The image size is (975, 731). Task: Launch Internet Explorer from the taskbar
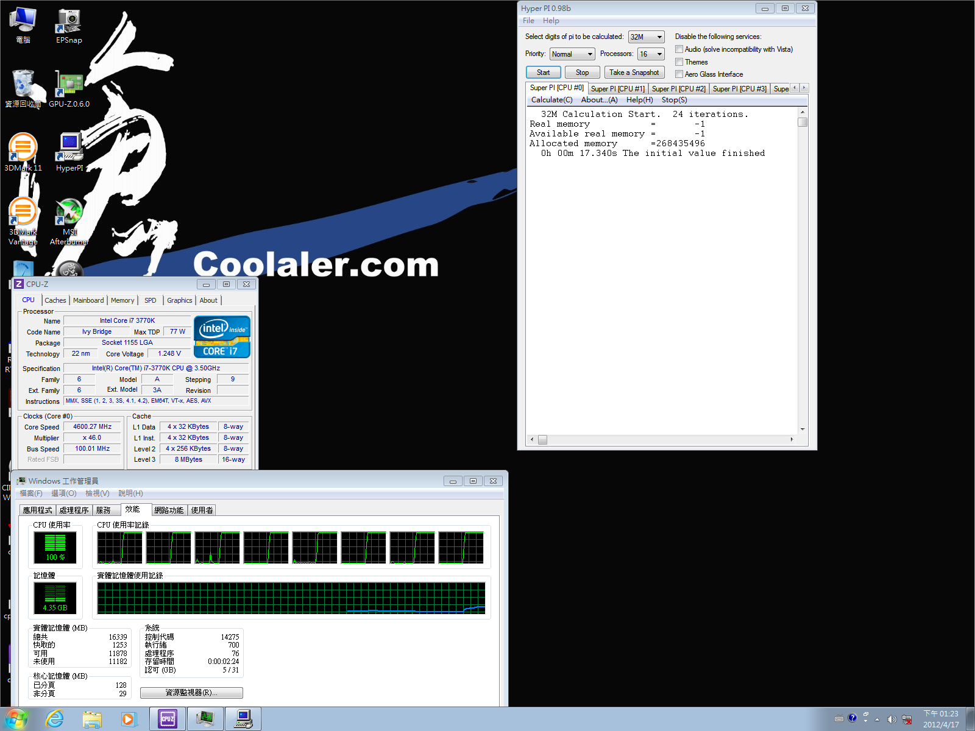55,719
